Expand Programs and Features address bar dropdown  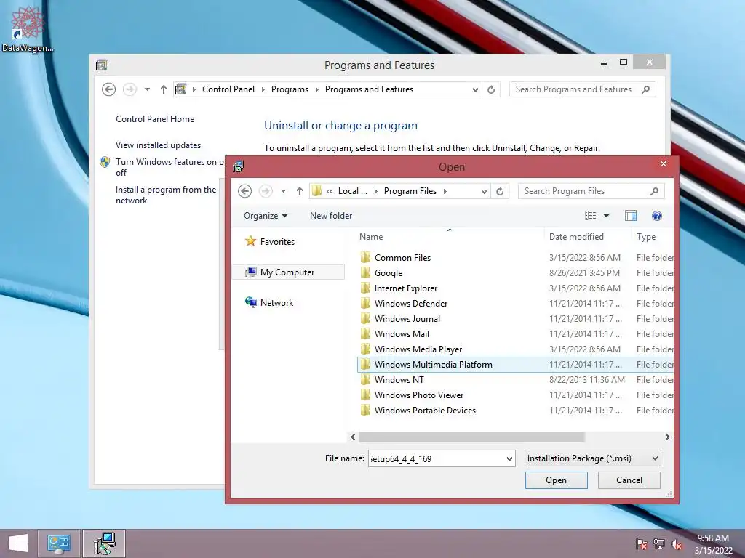point(475,89)
